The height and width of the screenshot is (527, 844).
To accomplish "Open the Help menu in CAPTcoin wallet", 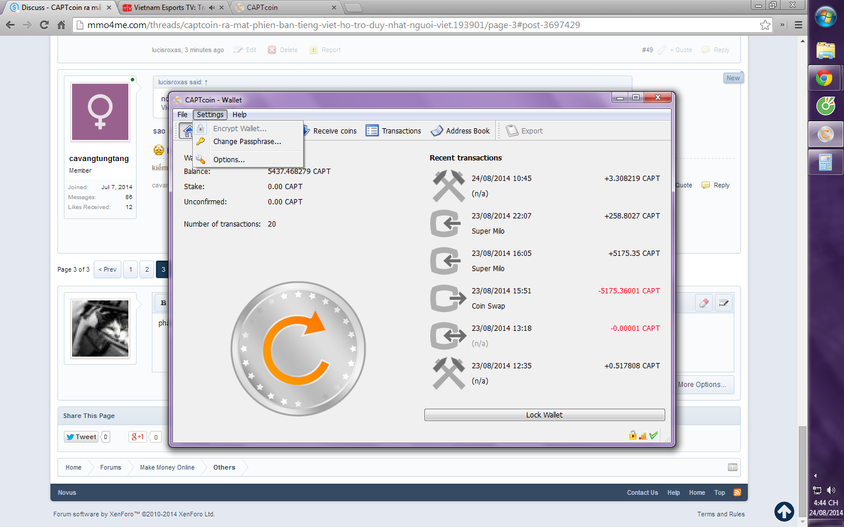I will point(239,115).
